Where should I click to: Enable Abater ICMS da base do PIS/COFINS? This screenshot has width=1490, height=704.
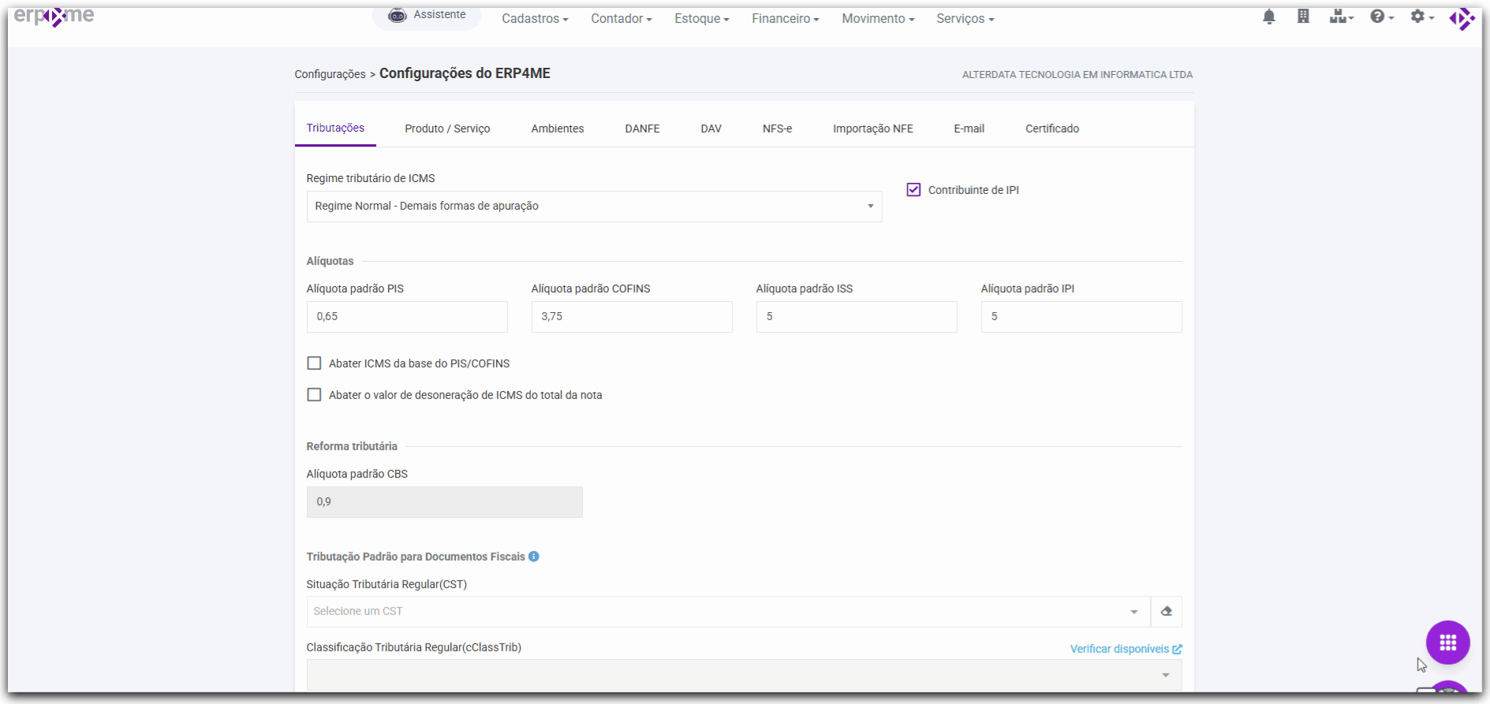[314, 363]
